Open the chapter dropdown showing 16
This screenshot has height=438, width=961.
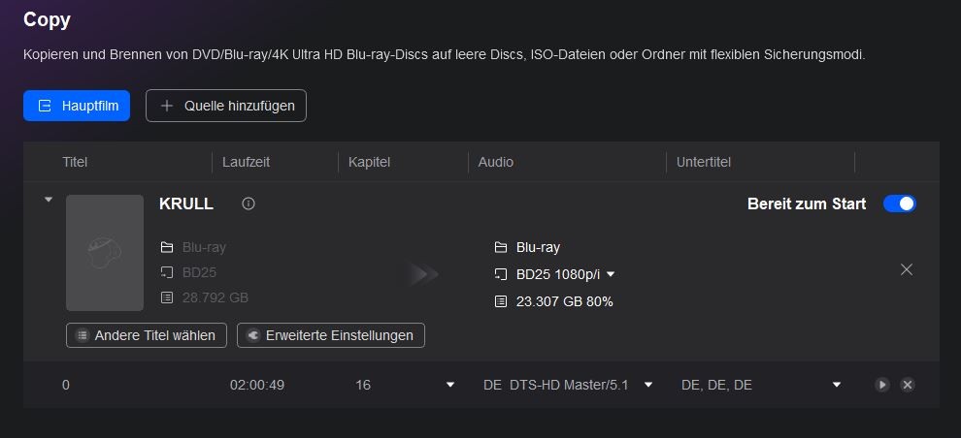coord(449,385)
